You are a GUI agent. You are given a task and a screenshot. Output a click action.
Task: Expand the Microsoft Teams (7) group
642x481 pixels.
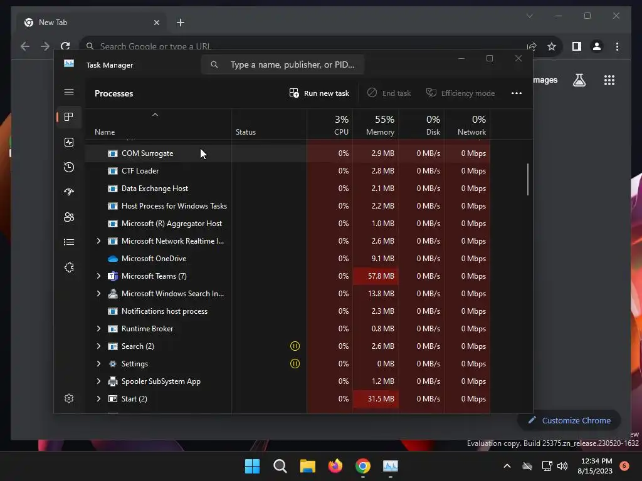pos(98,276)
